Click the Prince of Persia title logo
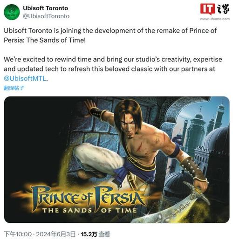This screenshot has height=241, width=233. pos(87,200)
